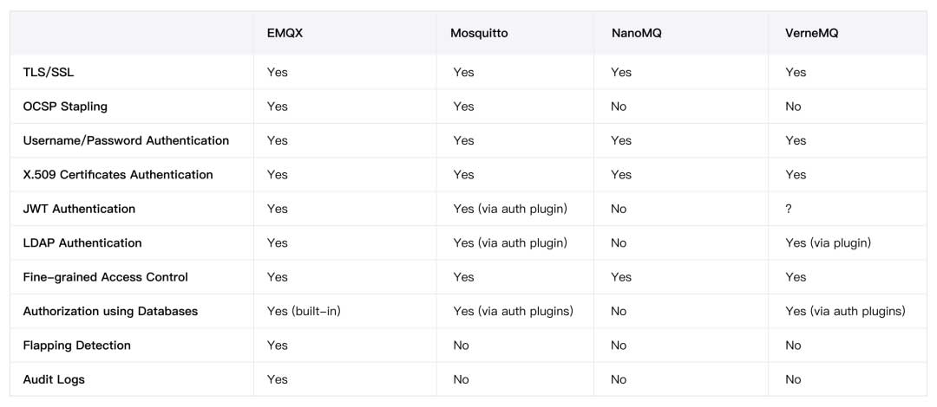Image resolution: width=937 pixels, height=407 pixels.
Task: Click the question mark in VerneMQ column
Action: 789,209
